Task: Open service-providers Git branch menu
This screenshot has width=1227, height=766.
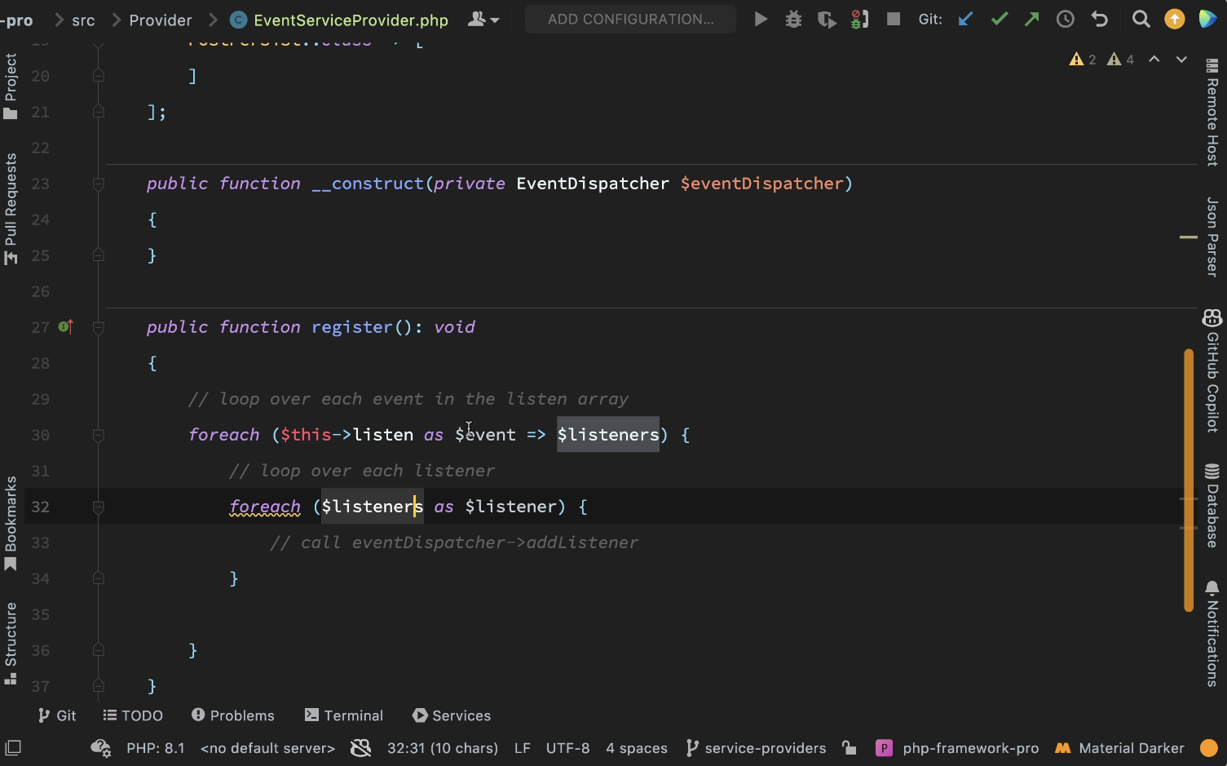Action: pyautogui.click(x=756, y=748)
